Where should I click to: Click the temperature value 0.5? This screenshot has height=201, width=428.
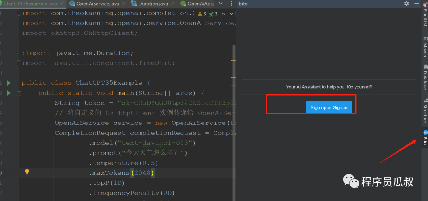click(149, 163)
